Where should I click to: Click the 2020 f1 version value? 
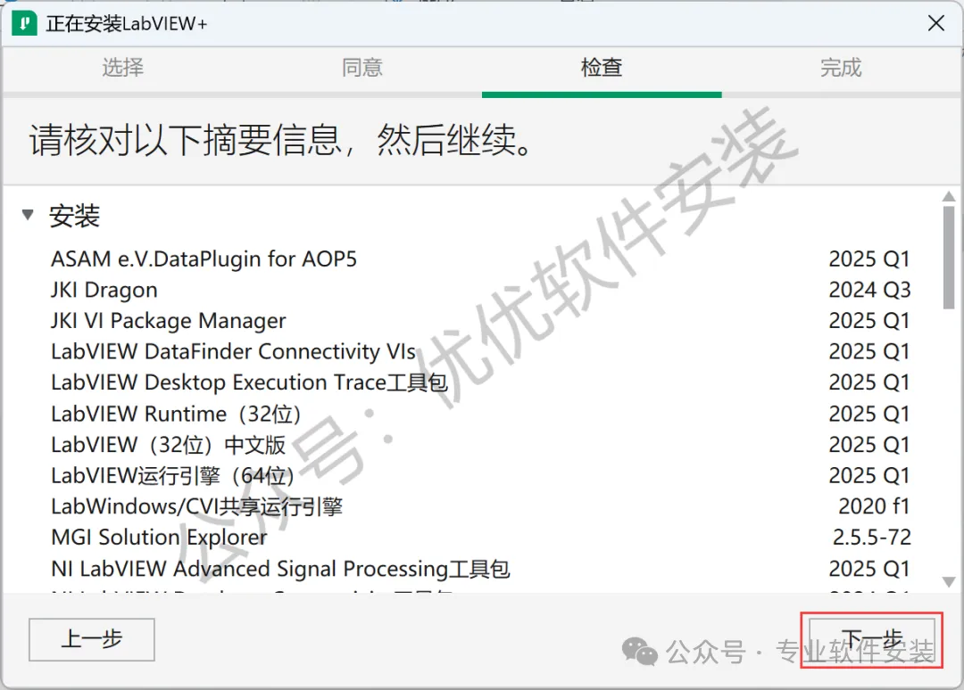pos(874,506)
